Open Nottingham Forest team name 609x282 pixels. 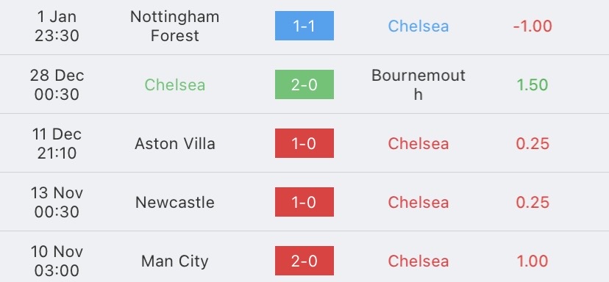(x=175, y=26)
